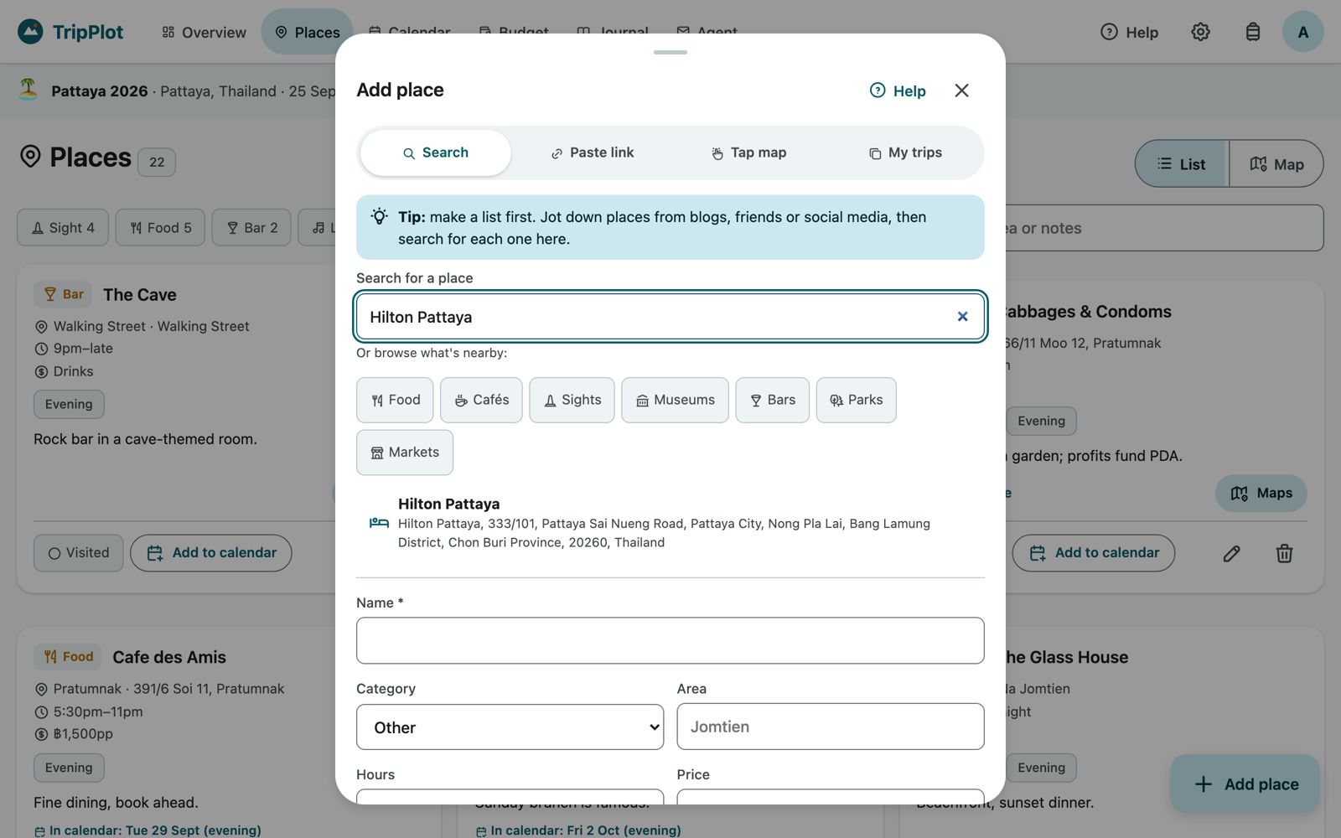Click the notes search field behind dialog

pos(1165,228)
